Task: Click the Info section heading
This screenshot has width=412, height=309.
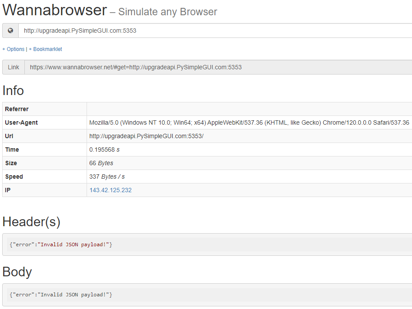Action: point(13,91)
